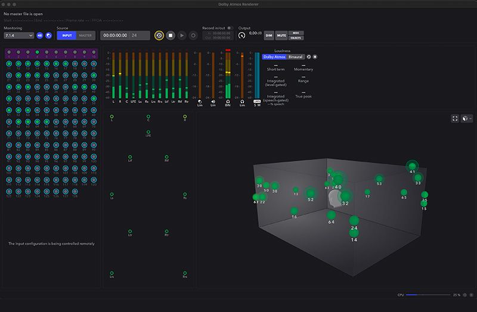Switch Source to MASTER
This screenshot has height=312, width=477.
85,36
